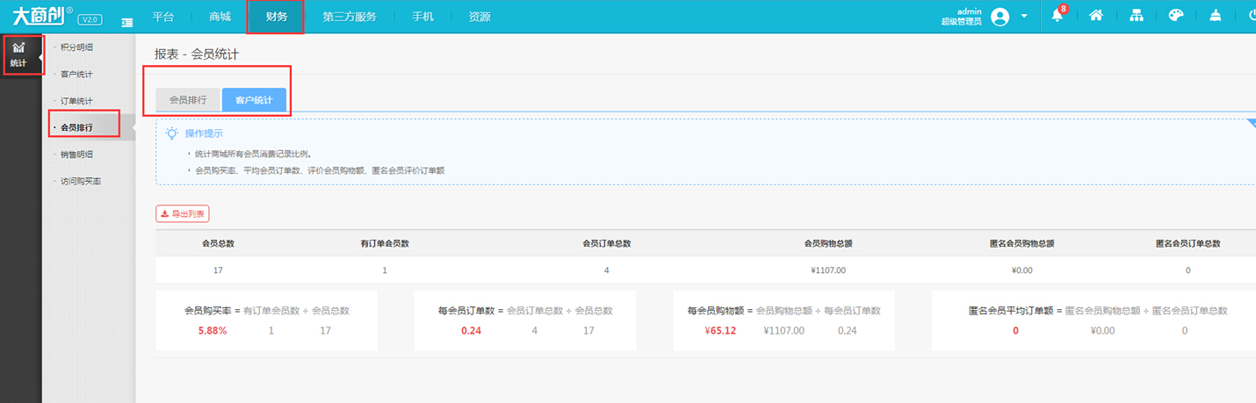Click the 匿名会员购物总额 column header
This screenshot has height=403, width=1256.
point(1021,243)
